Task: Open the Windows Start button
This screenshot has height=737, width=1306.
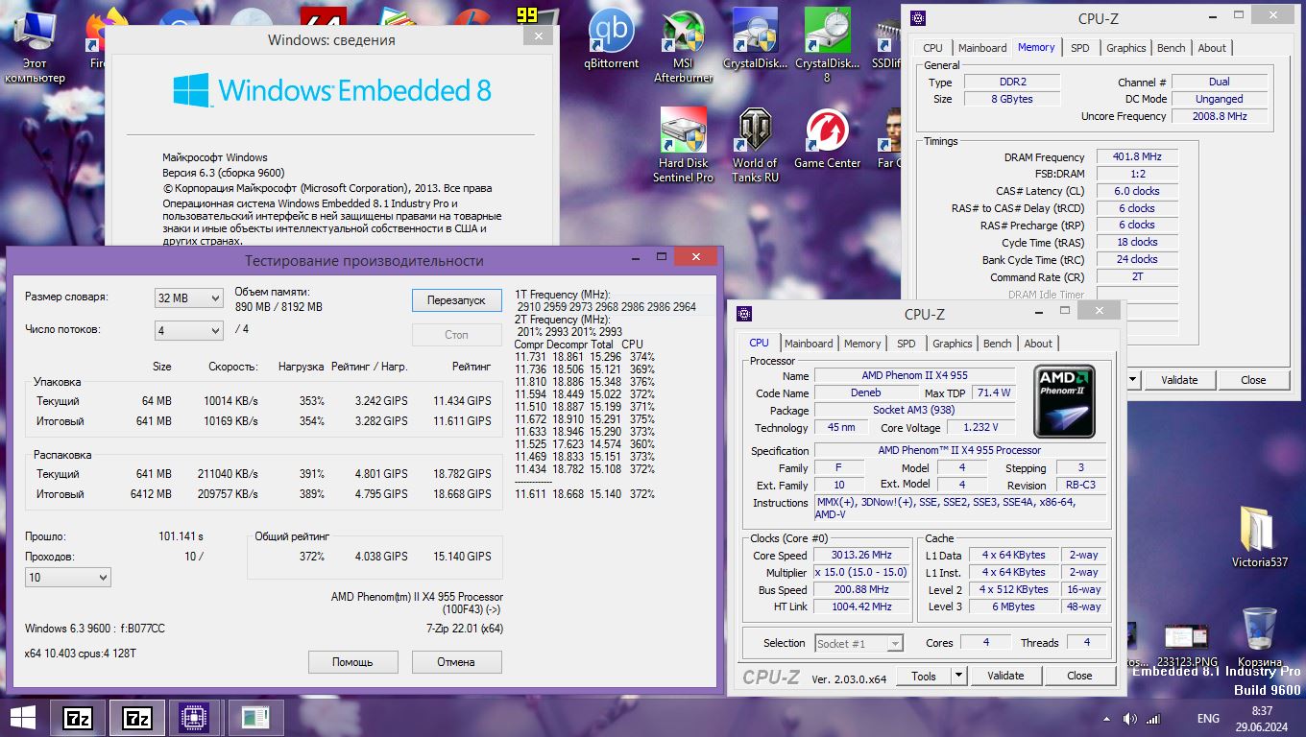Action: (x=23, y=717)
